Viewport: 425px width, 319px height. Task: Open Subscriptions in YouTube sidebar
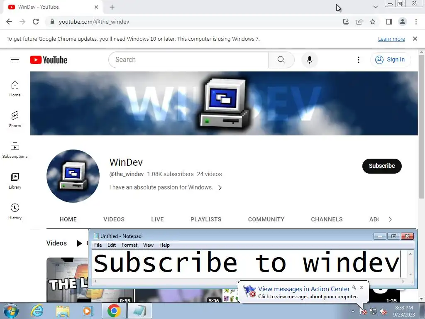pyautogui.click(x=15, y=150)
